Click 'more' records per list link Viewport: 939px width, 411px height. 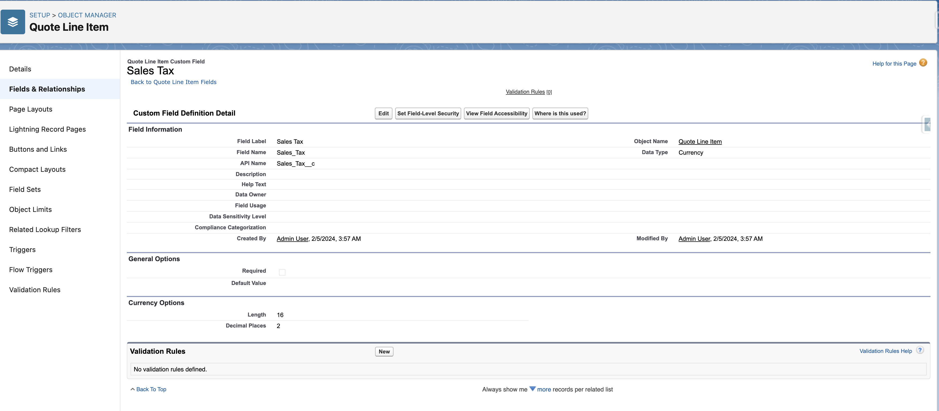[544, 389]
